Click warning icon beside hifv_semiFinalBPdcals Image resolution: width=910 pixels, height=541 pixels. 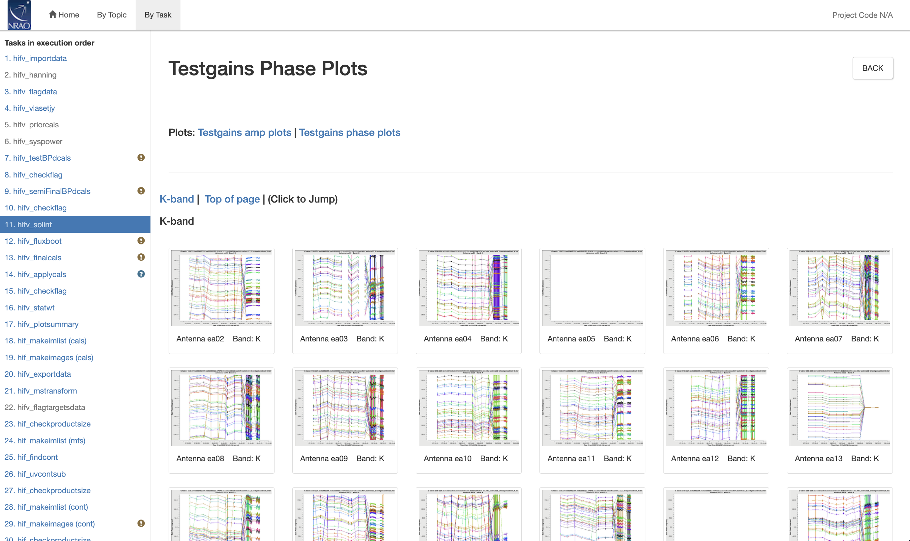[x=141, y=191]
